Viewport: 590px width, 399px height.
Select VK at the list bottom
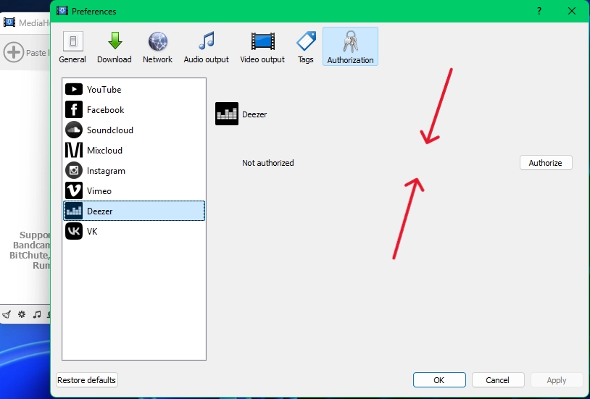(x=92, y=232)
